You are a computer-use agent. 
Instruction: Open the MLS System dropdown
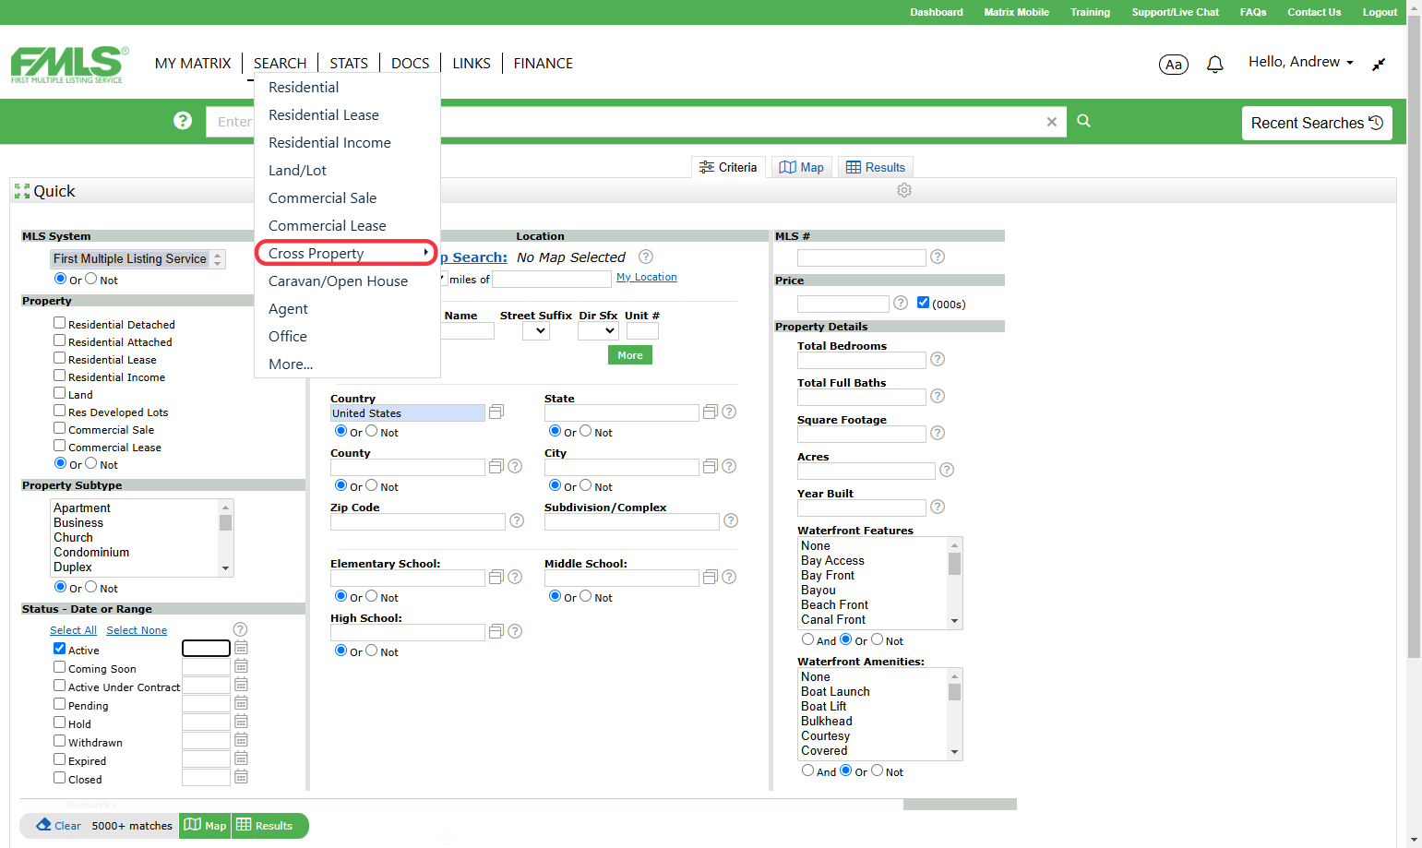tap(137, 259)
